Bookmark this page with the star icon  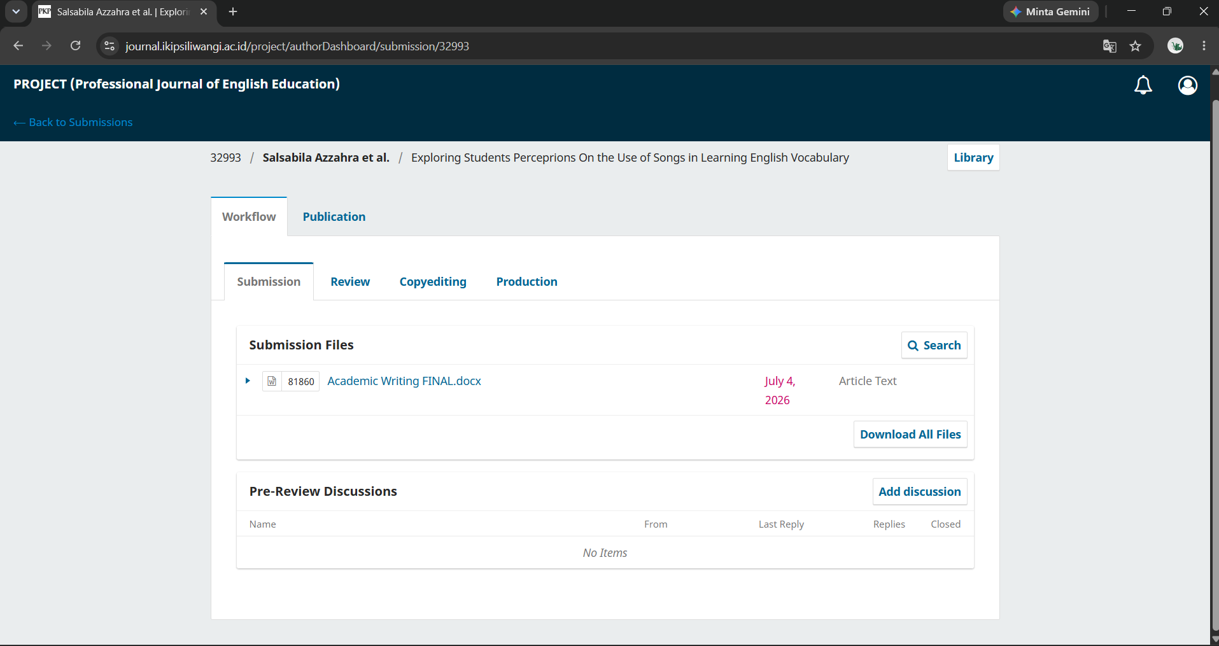(1135, 46)
